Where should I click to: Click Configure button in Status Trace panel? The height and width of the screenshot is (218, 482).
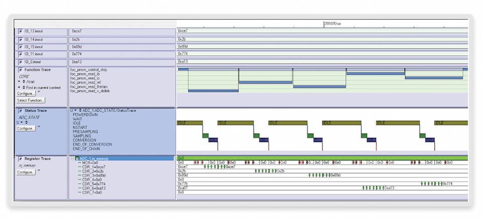(26, 129)
